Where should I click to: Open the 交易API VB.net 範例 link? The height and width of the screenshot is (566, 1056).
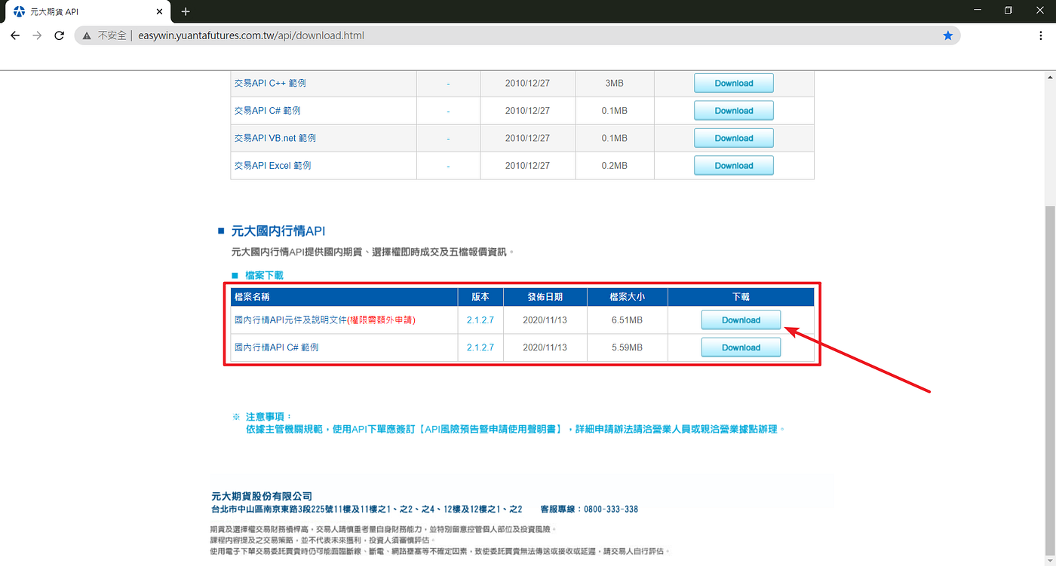click(x=275, y=138)
